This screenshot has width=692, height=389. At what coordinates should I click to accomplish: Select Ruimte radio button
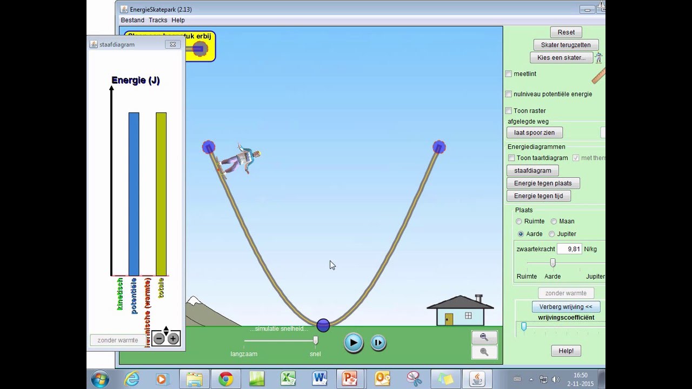pos(519,222)
